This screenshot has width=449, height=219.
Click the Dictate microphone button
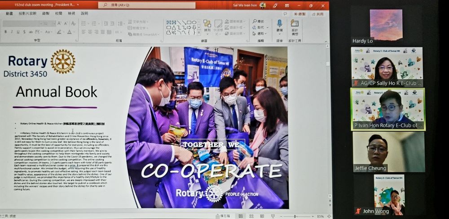279,26
